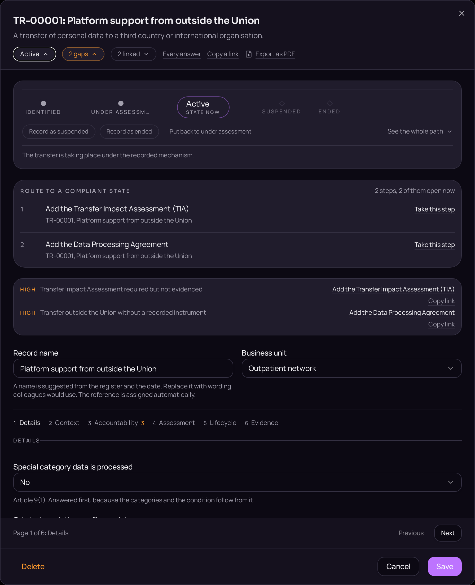The width and height of the screenshot is (475, 585).
Task: Click the Export as PDF document icon
Action: point(248,54)
